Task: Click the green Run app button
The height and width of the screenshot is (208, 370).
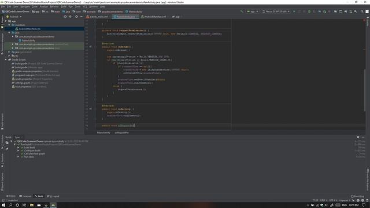Action: tap(294, 12)
